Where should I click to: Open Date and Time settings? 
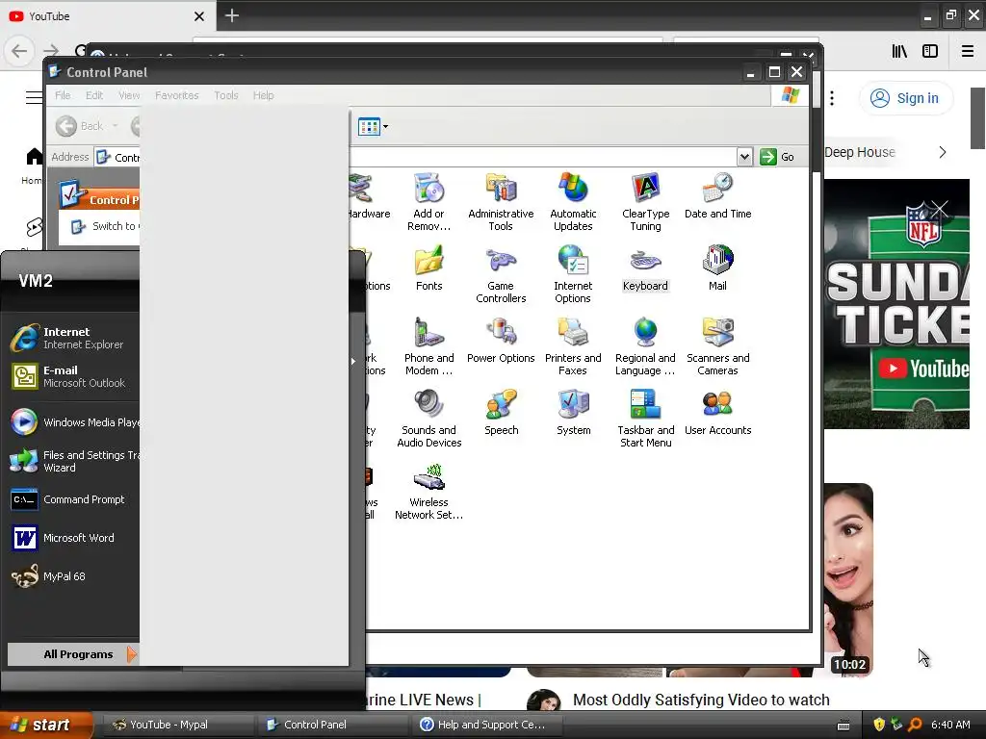(717, 195)
